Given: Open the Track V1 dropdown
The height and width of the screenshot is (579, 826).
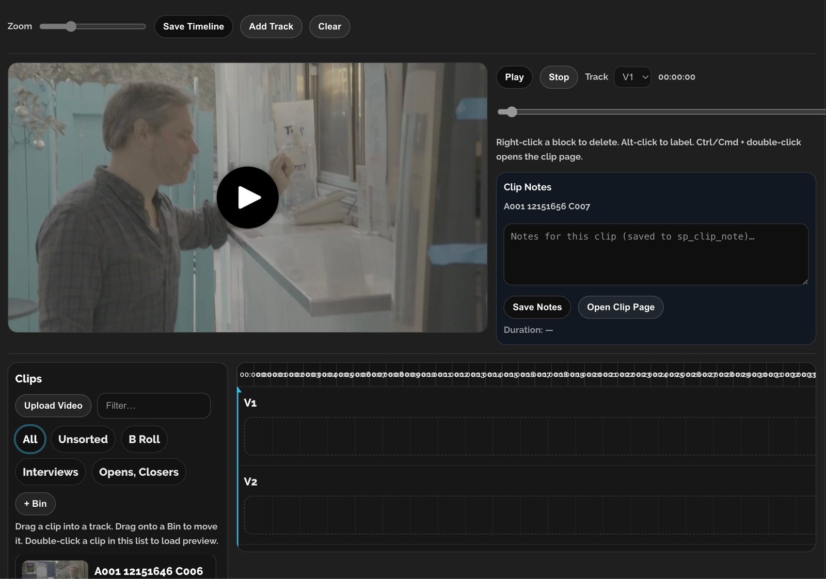Looking at the screenshot, I should (632, 77).
